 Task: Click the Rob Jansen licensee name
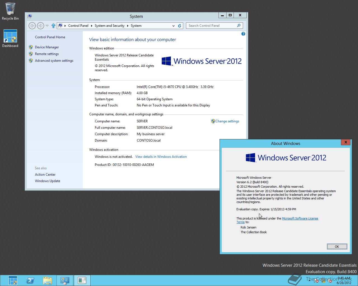pyautogui.click(x=248, y=227)
